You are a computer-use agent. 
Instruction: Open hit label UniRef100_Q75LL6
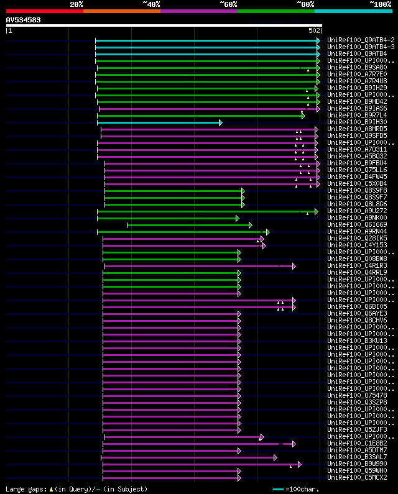pos(357,170)
